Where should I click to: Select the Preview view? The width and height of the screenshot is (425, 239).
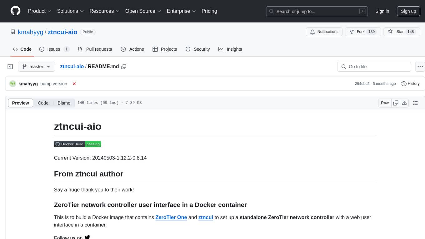(x=21, y=103)
